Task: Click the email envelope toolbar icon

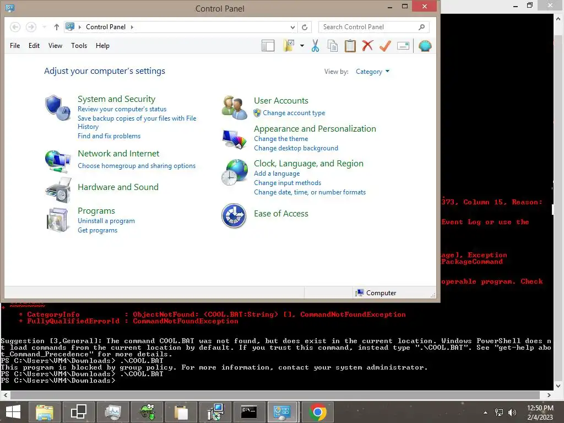Action: coord(403,46)
